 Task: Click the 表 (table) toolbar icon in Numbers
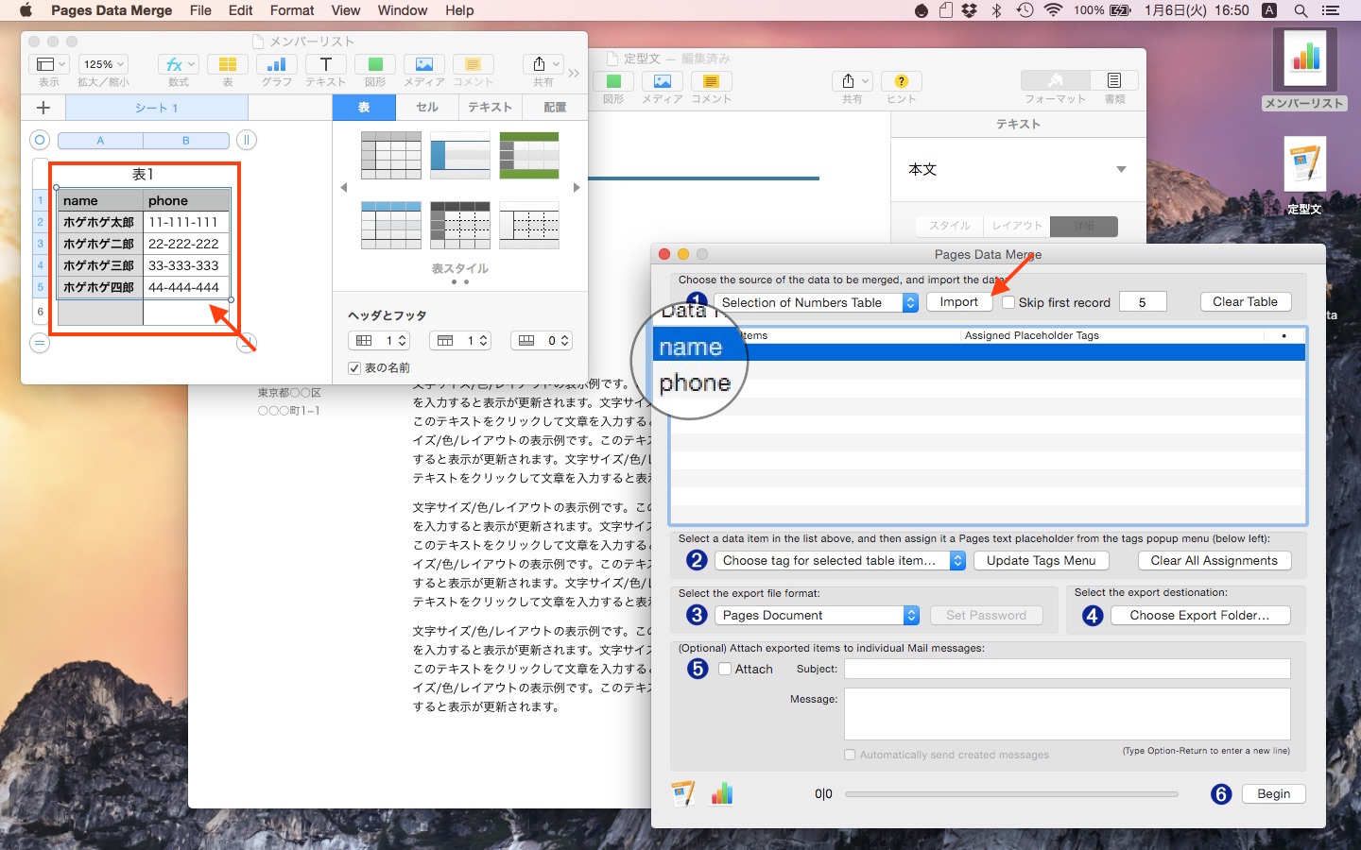[228, 64]
